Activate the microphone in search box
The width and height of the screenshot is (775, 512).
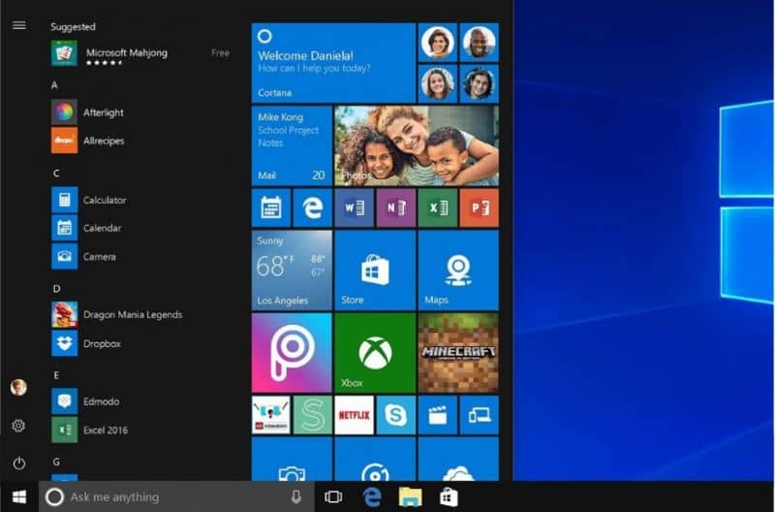[296, 496]
